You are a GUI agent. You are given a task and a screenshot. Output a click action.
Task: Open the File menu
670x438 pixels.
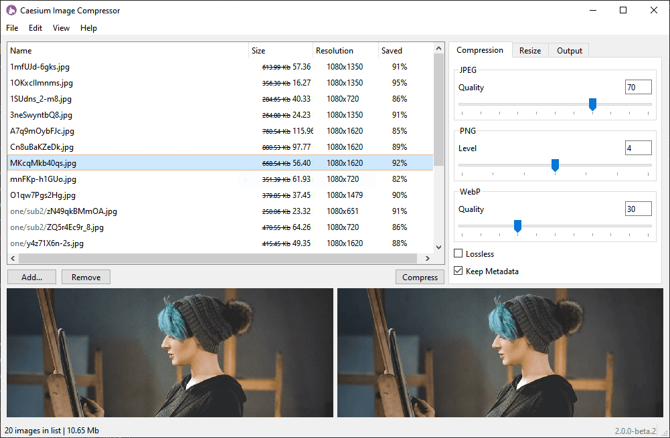12,28
